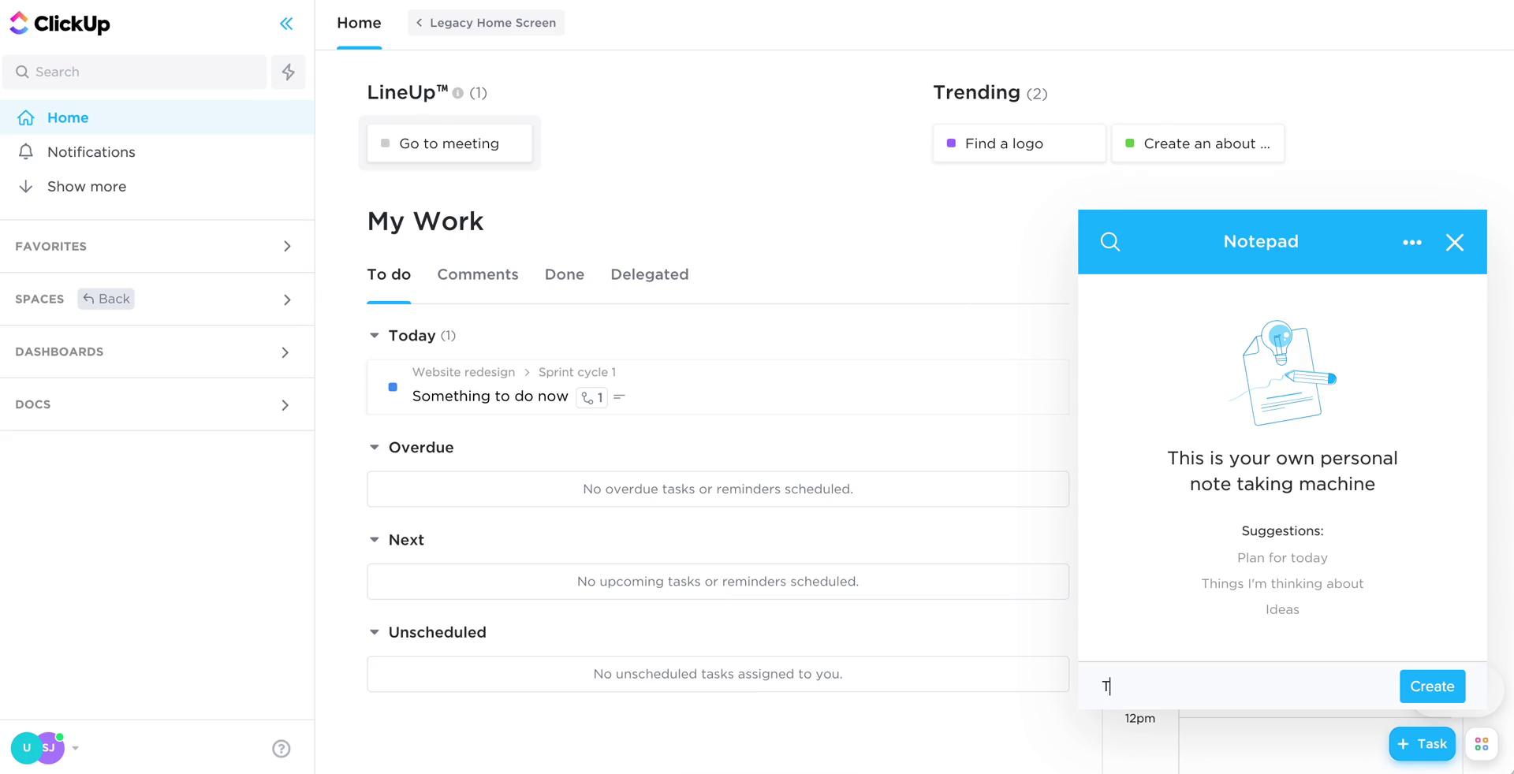Open the Find a logo trending card

pyautogui.click(x=1019, y=143)
